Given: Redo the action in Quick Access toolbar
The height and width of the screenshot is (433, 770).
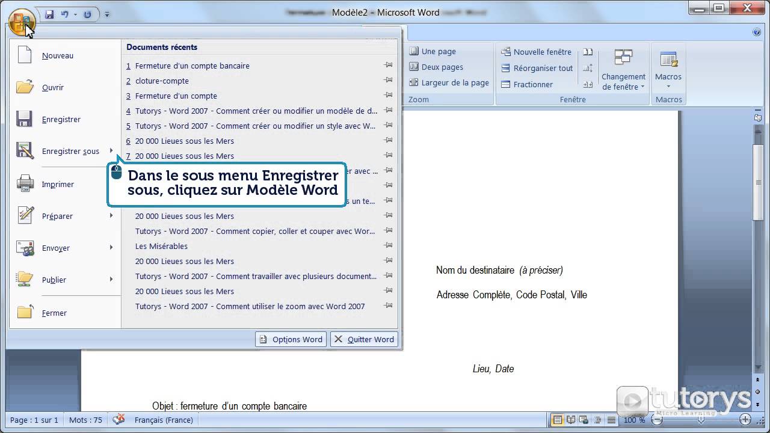Looking at the screenshot, I should click(x=87, y=14).
